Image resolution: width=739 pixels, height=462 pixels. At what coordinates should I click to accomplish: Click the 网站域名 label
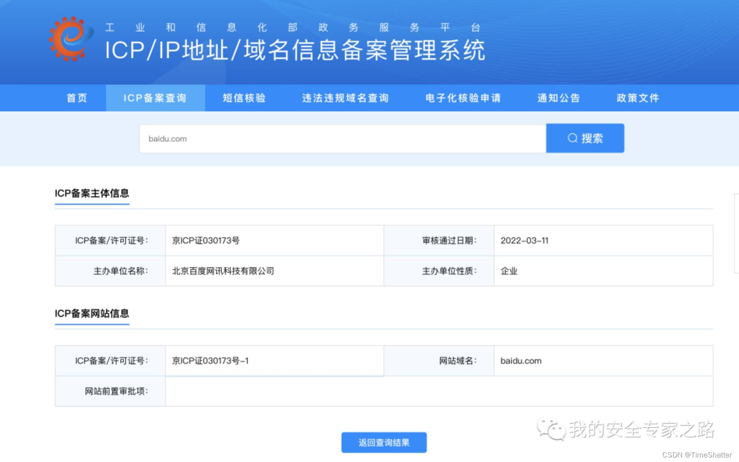[x=458, y=361]
